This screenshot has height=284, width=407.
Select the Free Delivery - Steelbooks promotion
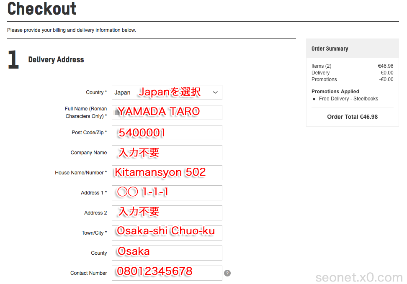point(348,99)
